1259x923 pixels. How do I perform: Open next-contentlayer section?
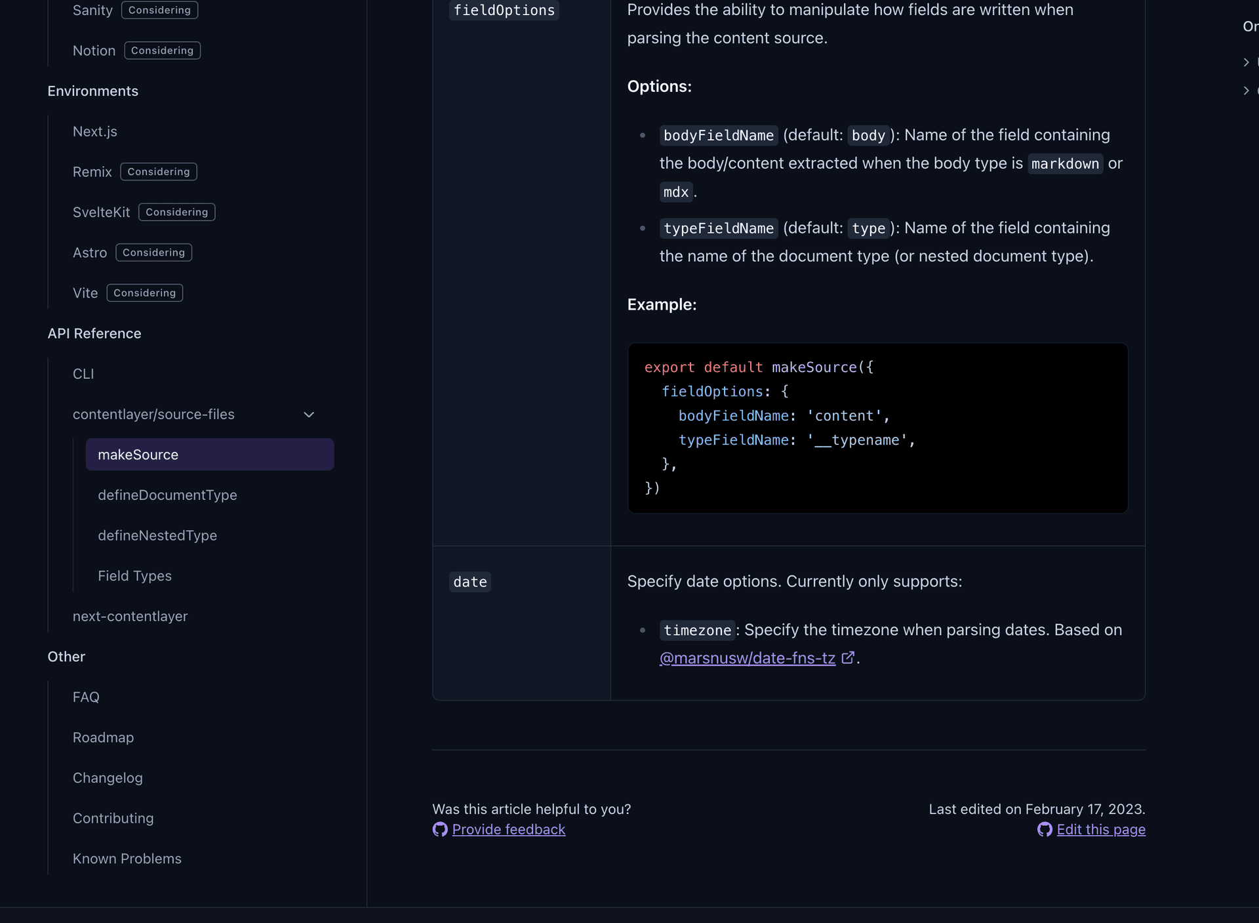click(x=130, y=616)
